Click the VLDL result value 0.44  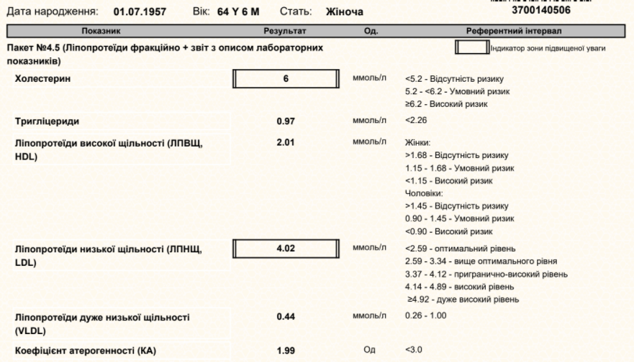point(286,317)
